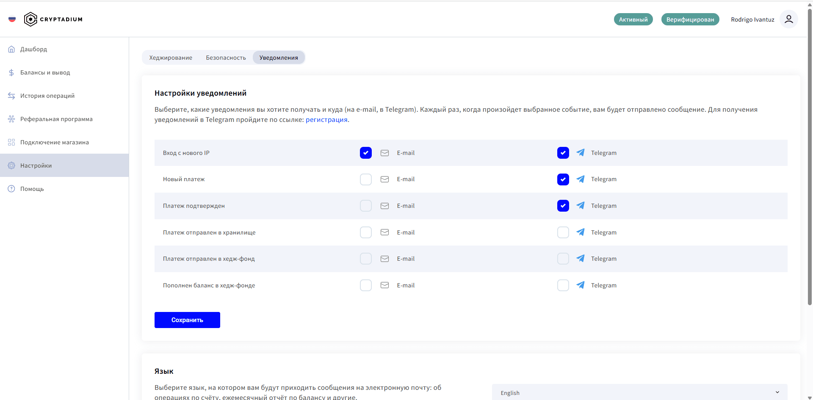This screenshot has height=400, width=813.
Task: Click Telegram plane icon in Новый платеж row
Action: click(581, 179)
